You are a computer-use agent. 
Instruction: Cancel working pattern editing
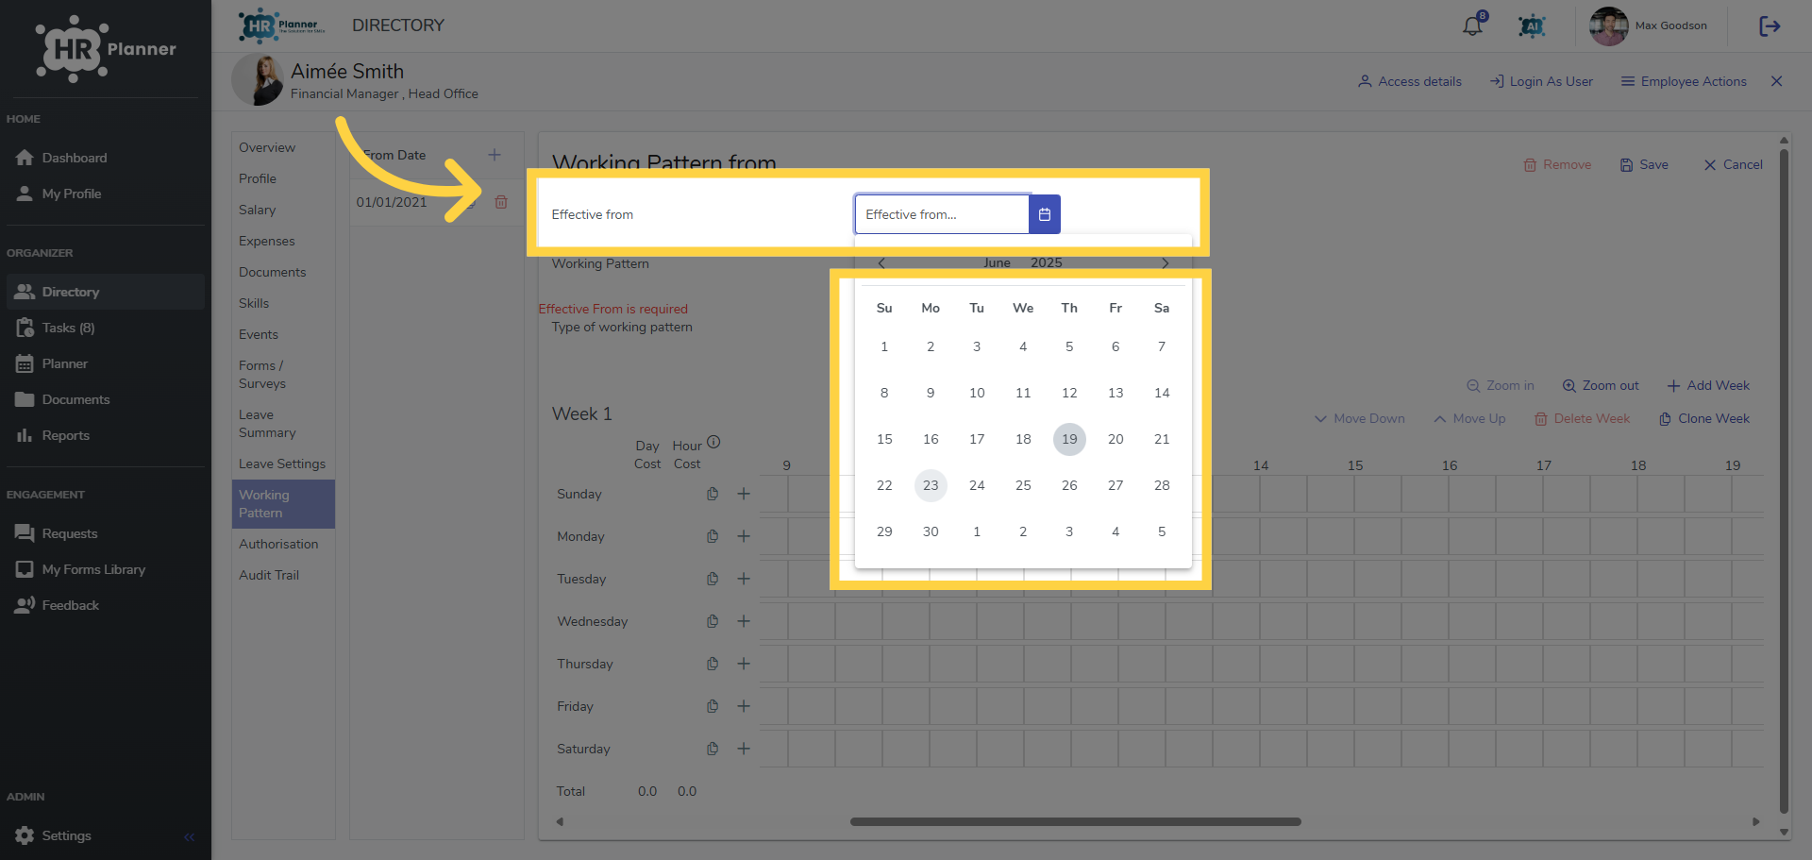tap(1733, 164)
